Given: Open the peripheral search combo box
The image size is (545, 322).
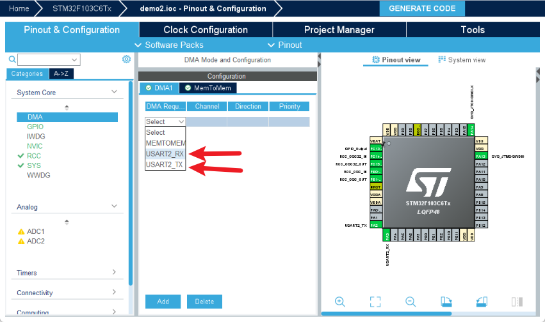Looking at the screenshot, I should pyautogui.click(x=49, y=59).
